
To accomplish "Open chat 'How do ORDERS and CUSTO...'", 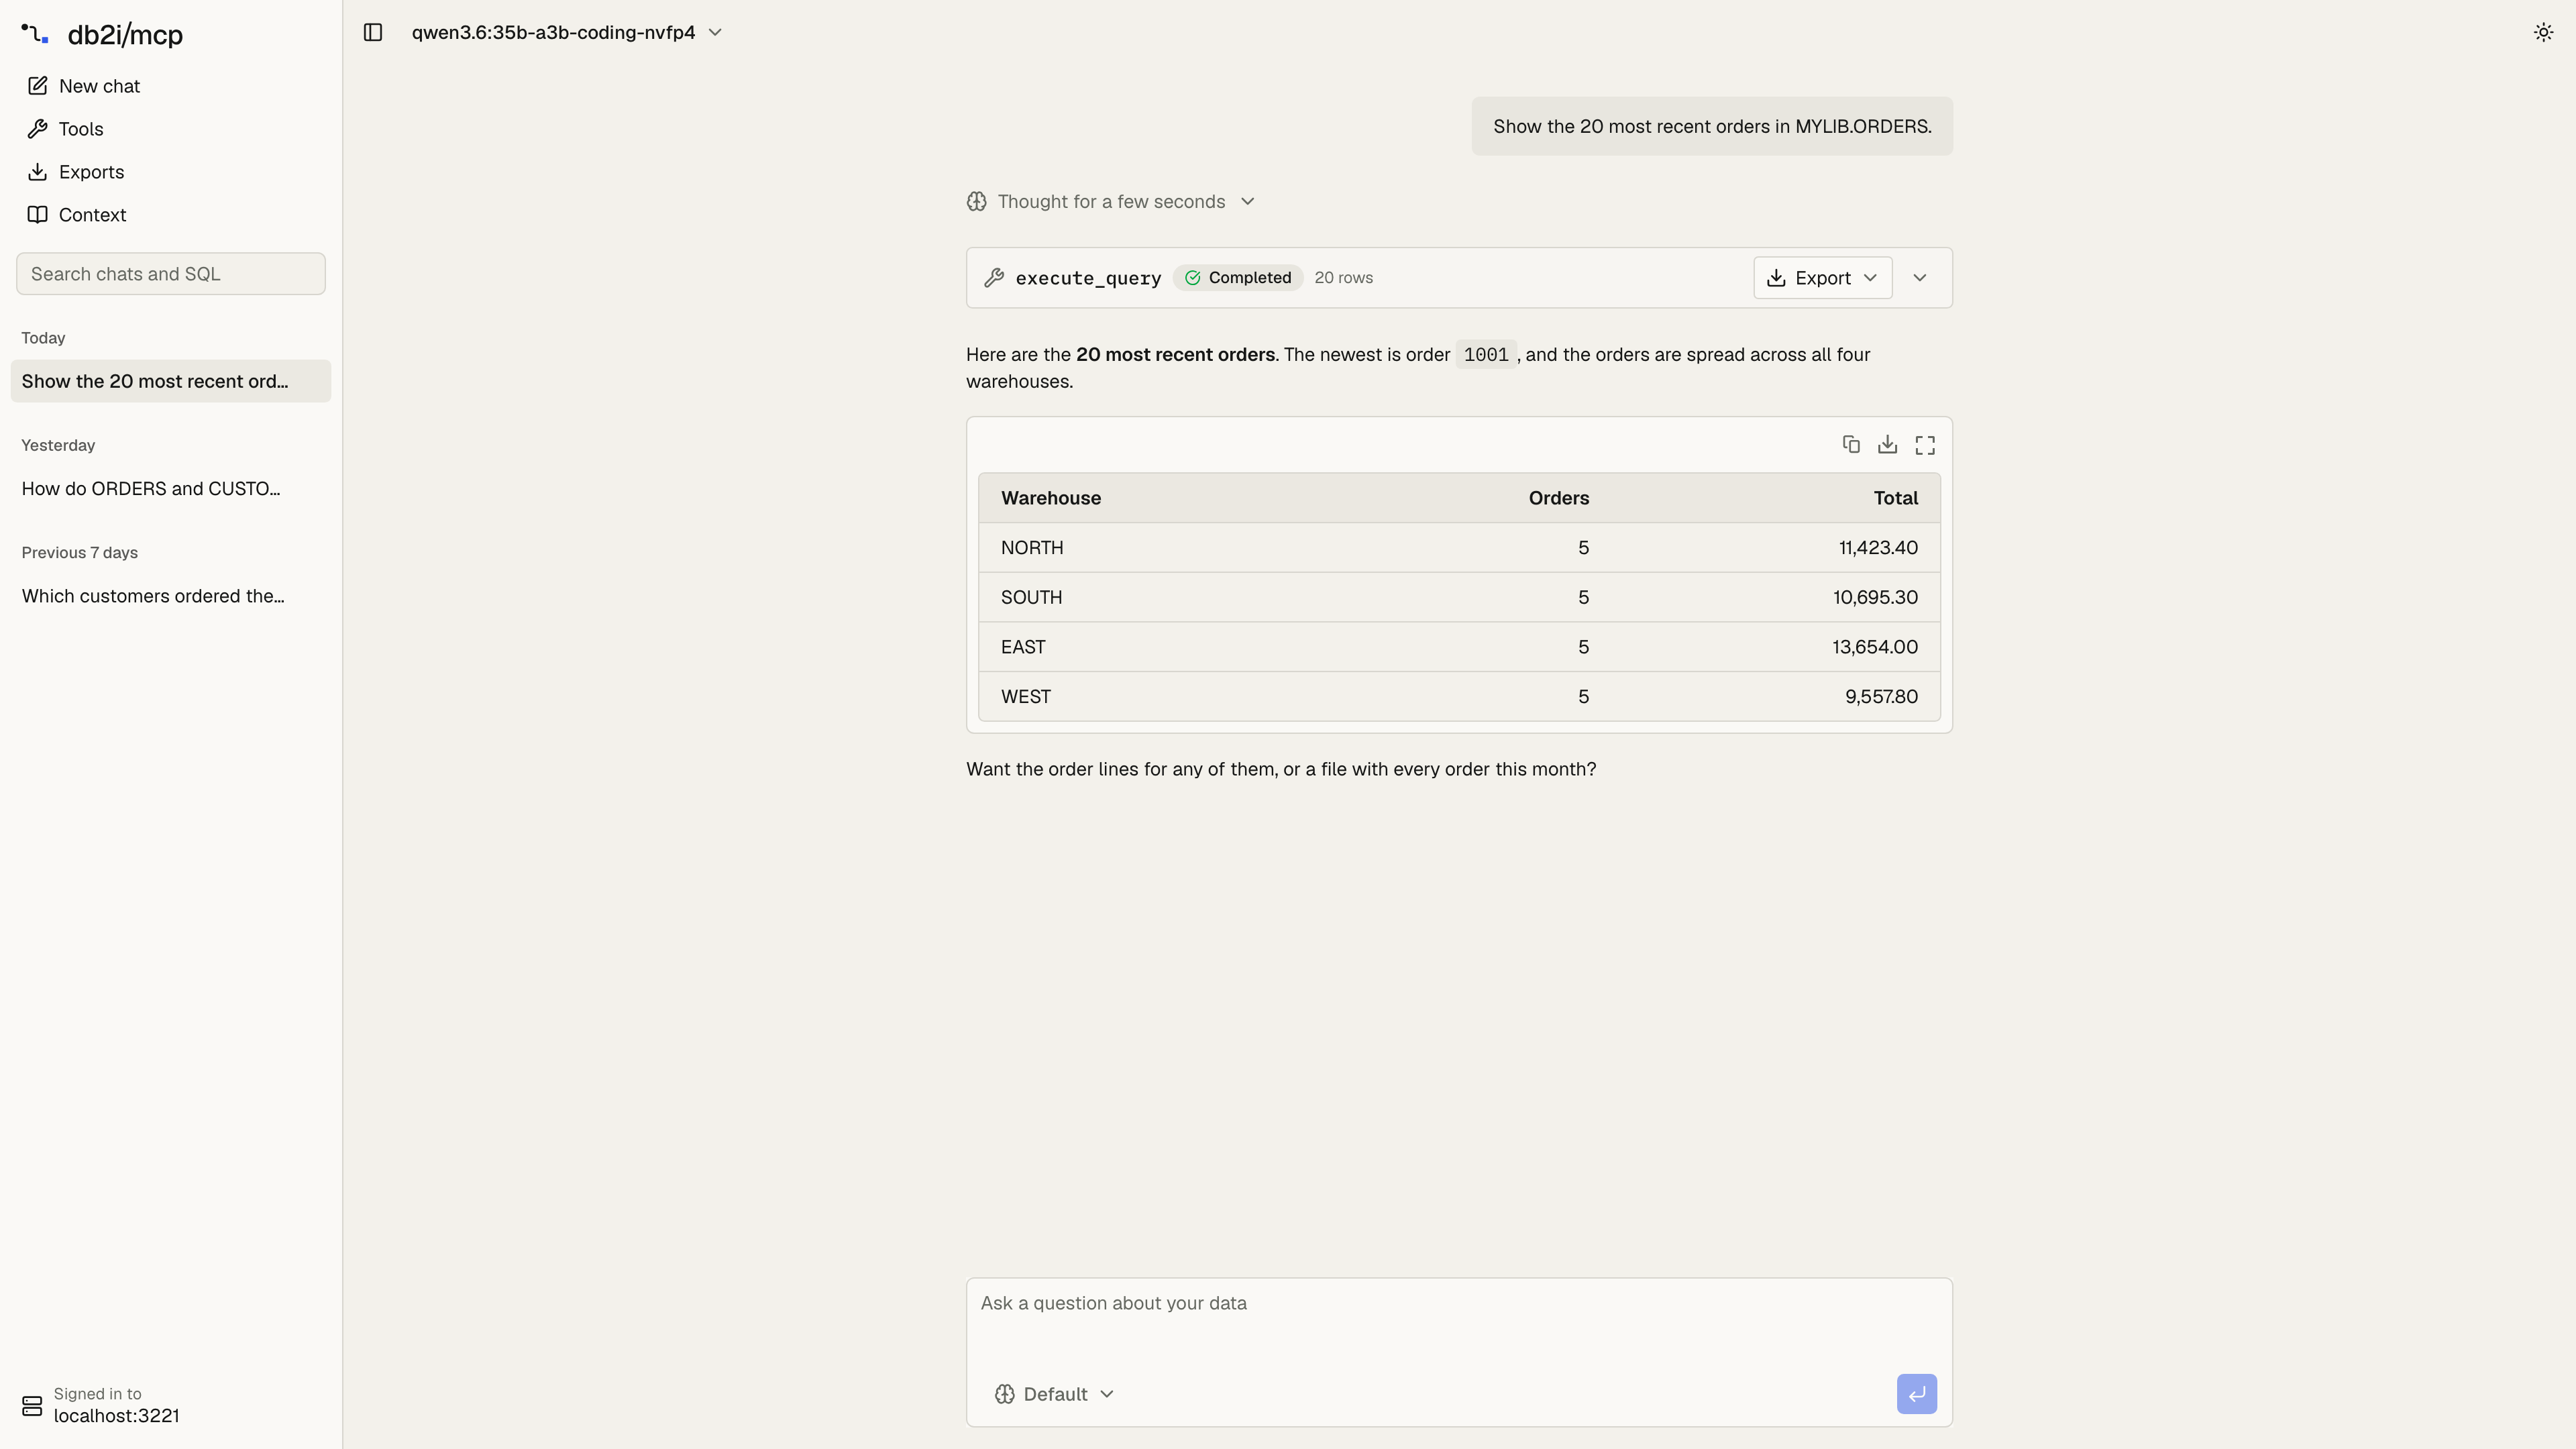I will coord(171,489).
